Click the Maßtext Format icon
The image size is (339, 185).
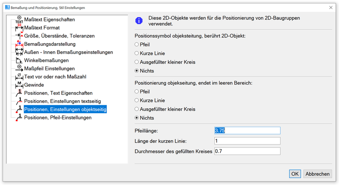coord(19,28)
